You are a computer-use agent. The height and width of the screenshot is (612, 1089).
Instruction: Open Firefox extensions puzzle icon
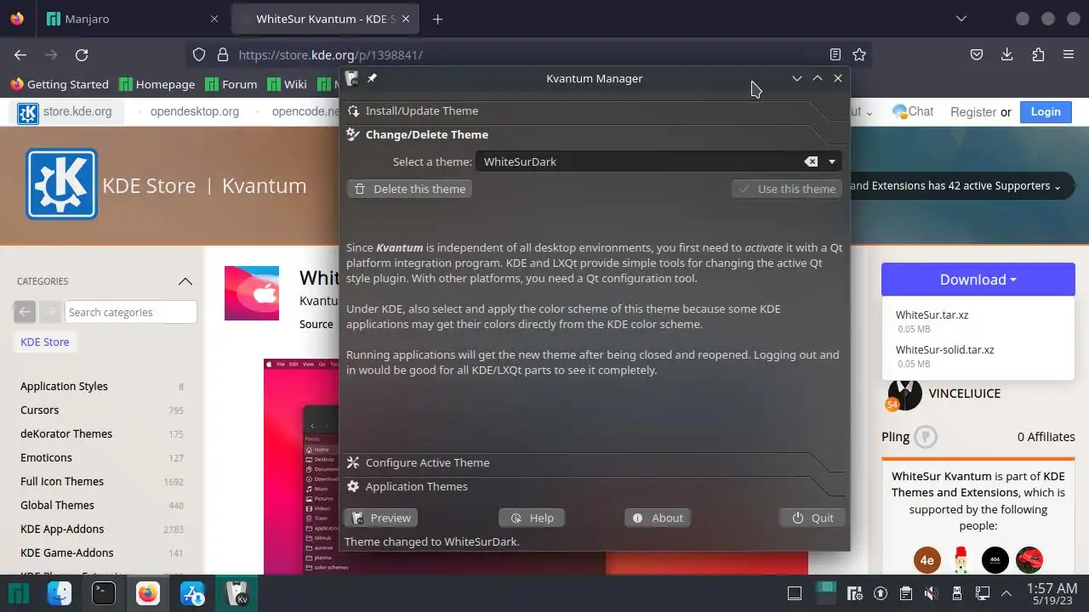click(x=1038, y=54)
